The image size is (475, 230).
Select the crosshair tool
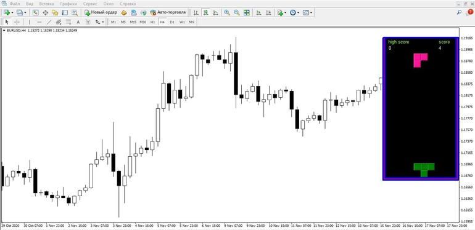[17, 22]
